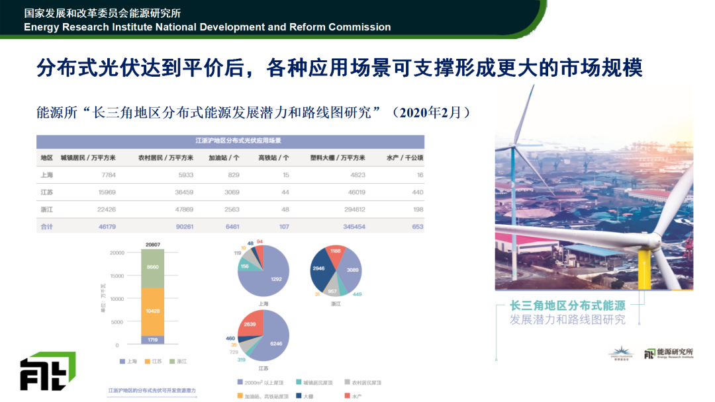
Task: Click the 发展潜力和路线图研究 report subtitle
Action: coord(567,319)
